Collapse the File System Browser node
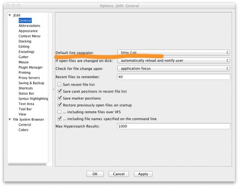 coord(10,119)
